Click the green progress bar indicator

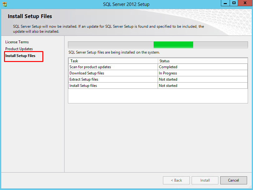click(173, 45)
